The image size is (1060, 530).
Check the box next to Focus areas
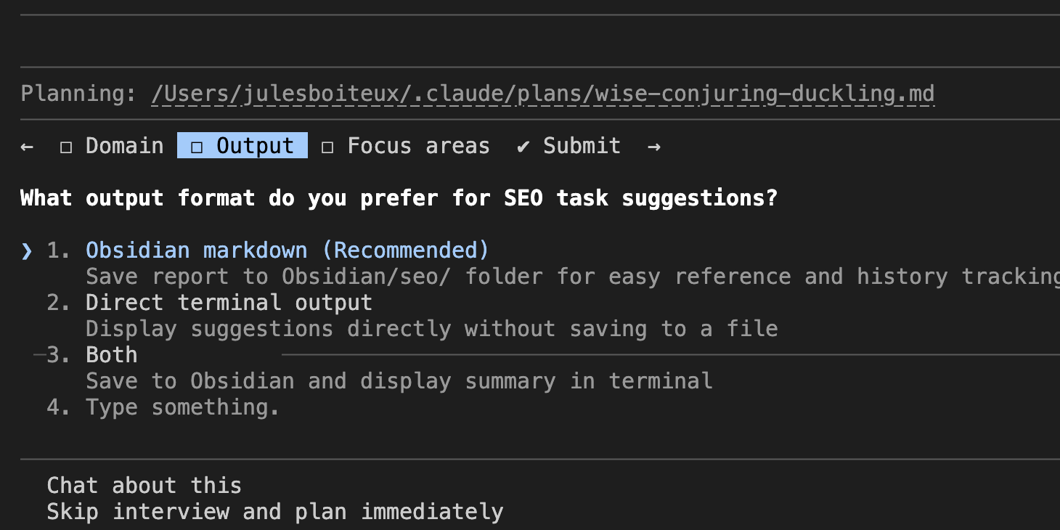(x=327, y=146)
